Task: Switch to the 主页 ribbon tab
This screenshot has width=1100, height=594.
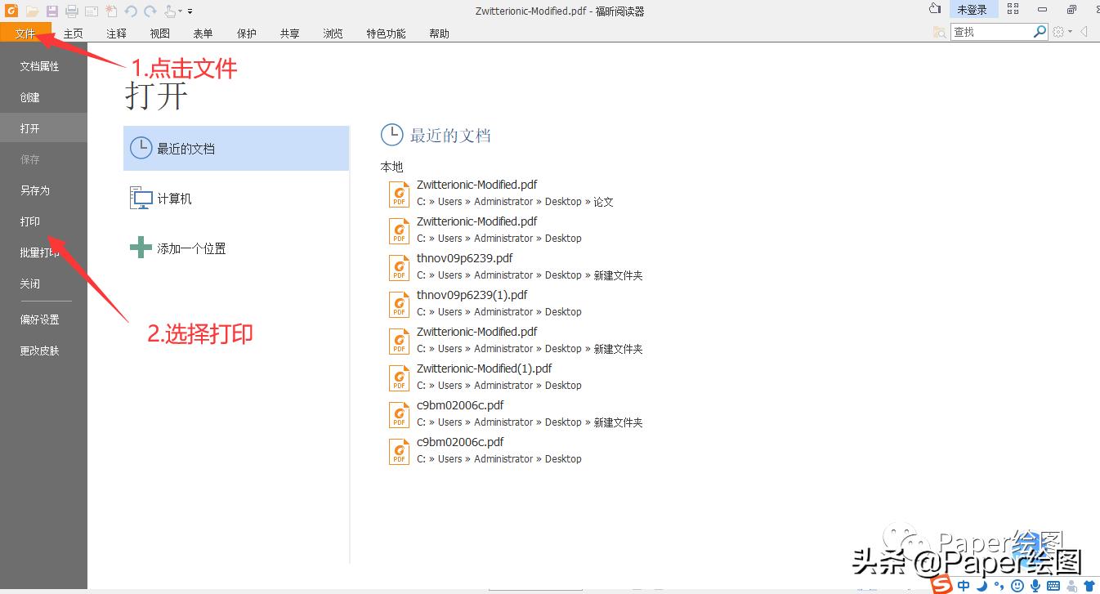Action: pos(73,33)
